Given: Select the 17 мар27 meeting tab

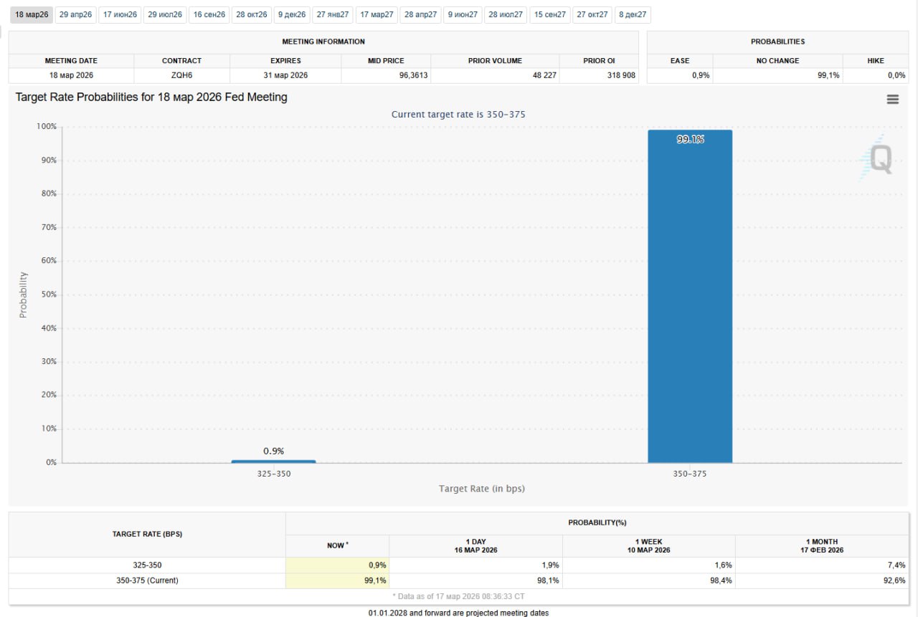Looking at the screenshot, I should pyautogui.click(x=377, y=14).
